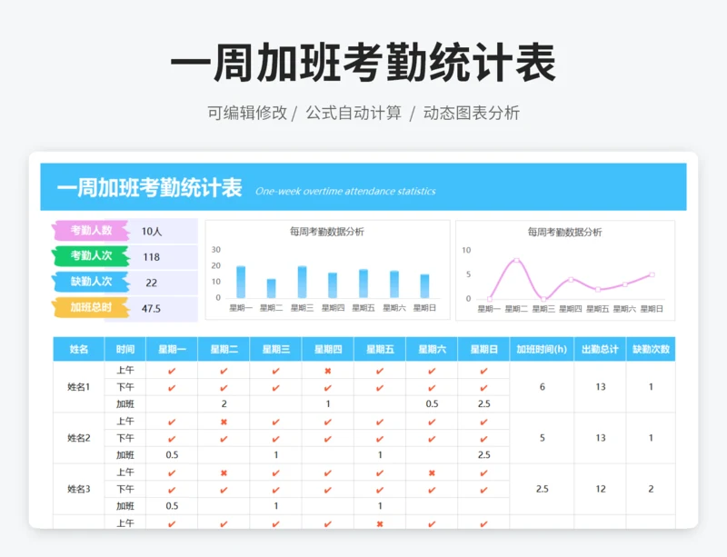
Task: Select the yellow 加班总时 ribbon label
Action: pyautogui.click(x=92, y=308)
